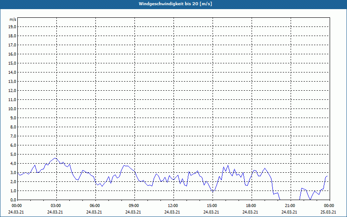Click the m/s unit label above y-axis
Screen dimensions: 347x217
pyautogui.click(x=13, y=20)
